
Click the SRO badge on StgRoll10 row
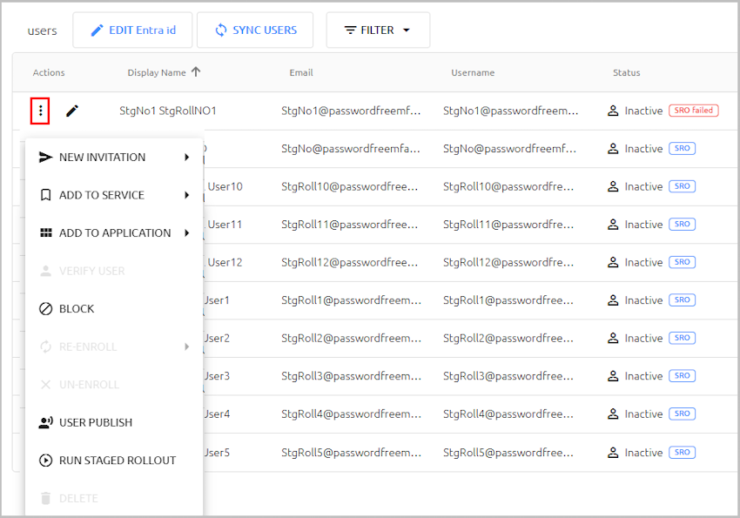pyautogui.click(x=682, y=186)
